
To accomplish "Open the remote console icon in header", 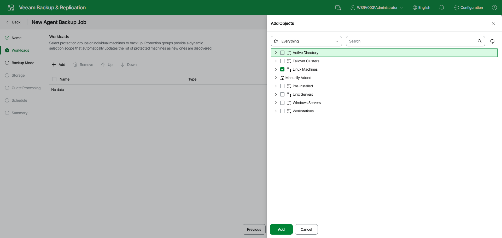I will click(x=338, y=8).
